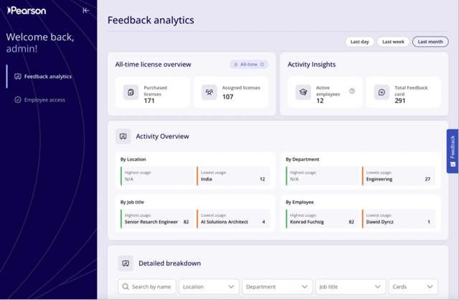Click the Detailed breakdown heading

click(170, 263)
